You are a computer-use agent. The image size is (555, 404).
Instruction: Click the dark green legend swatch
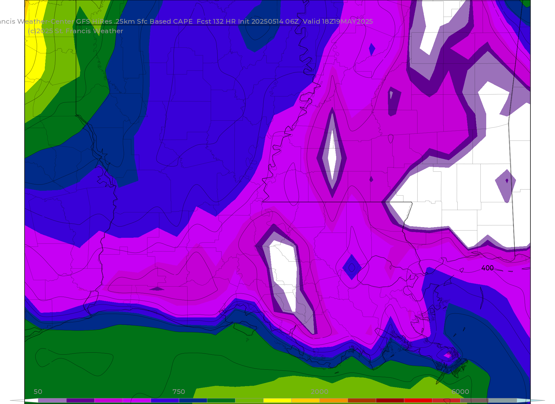(x=221, y=401)
